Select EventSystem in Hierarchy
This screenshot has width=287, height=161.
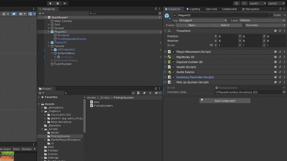pos(63,64)
